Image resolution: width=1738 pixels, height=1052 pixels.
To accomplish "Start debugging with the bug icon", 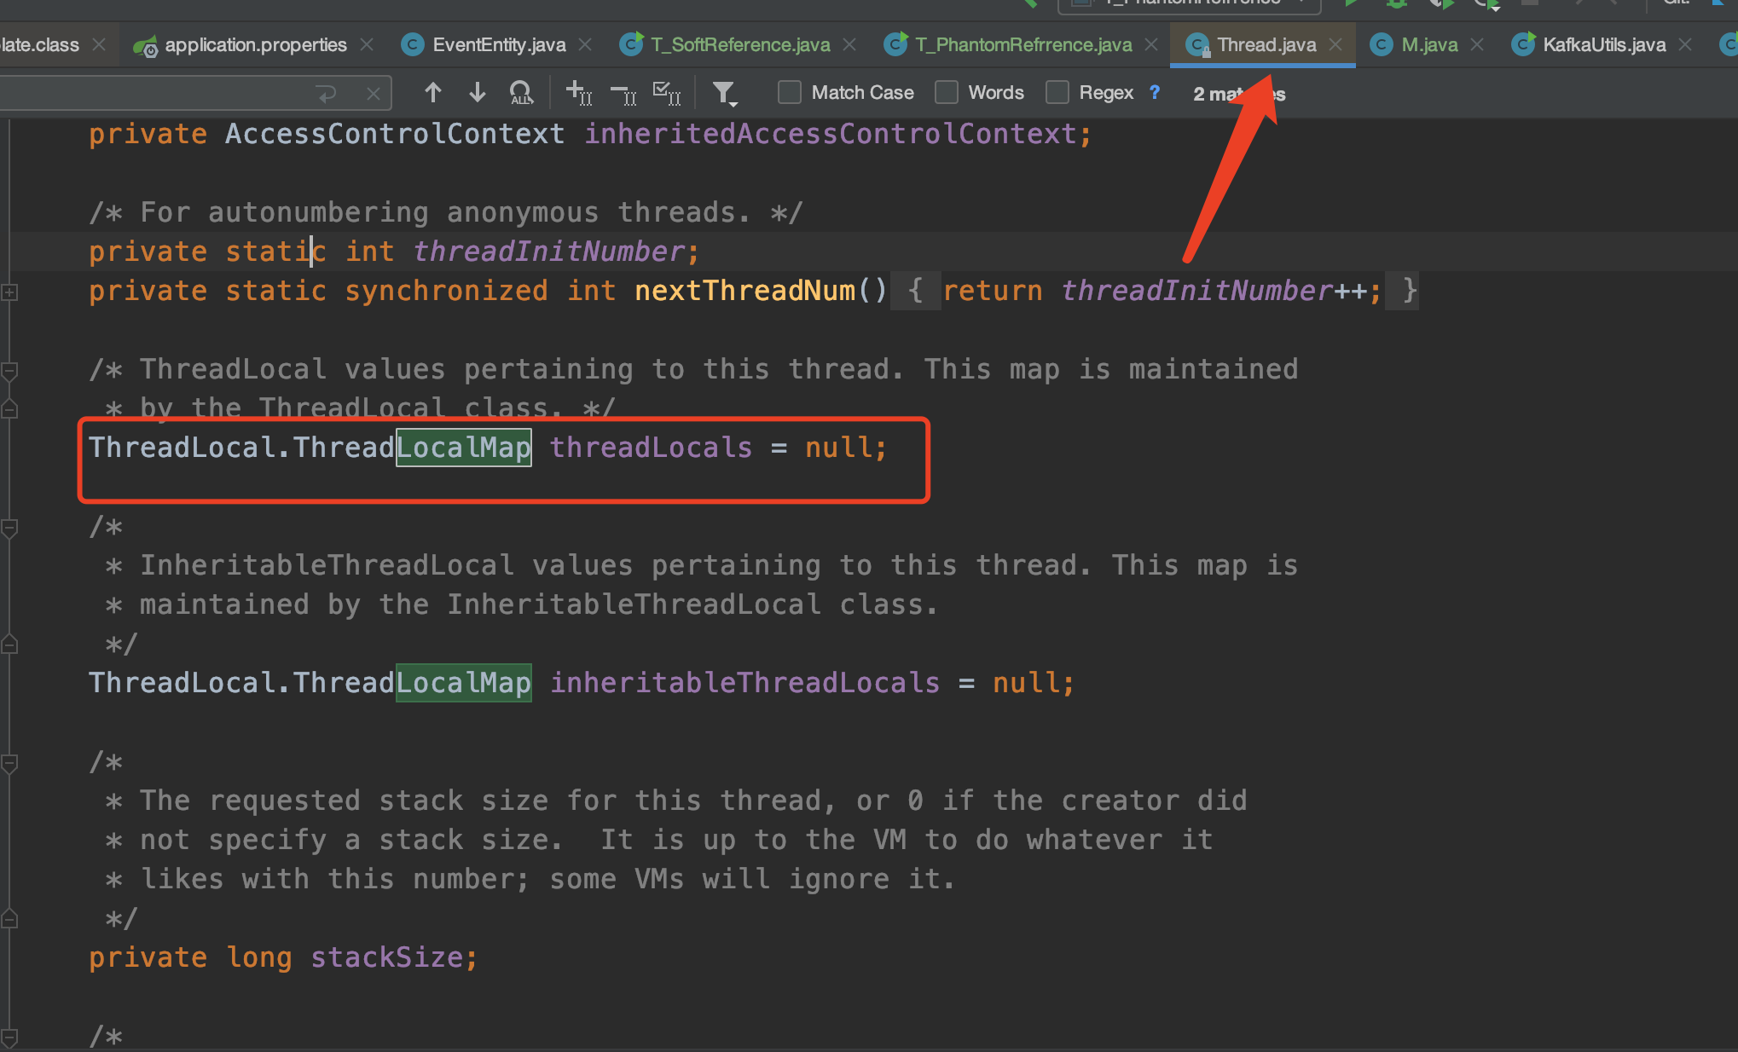I will click(1396, 4).
